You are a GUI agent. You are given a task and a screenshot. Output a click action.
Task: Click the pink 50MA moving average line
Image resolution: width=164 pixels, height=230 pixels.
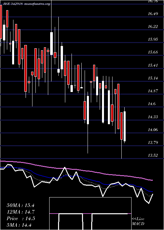click(76, 170)
